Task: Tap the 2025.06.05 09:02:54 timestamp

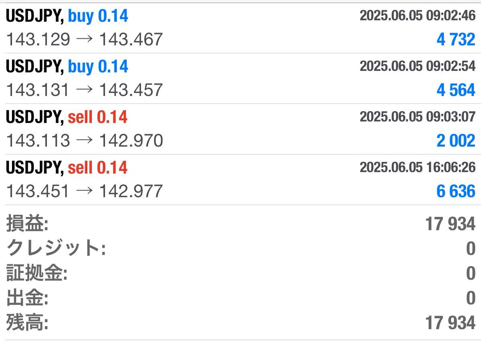Action: [417, 66]
